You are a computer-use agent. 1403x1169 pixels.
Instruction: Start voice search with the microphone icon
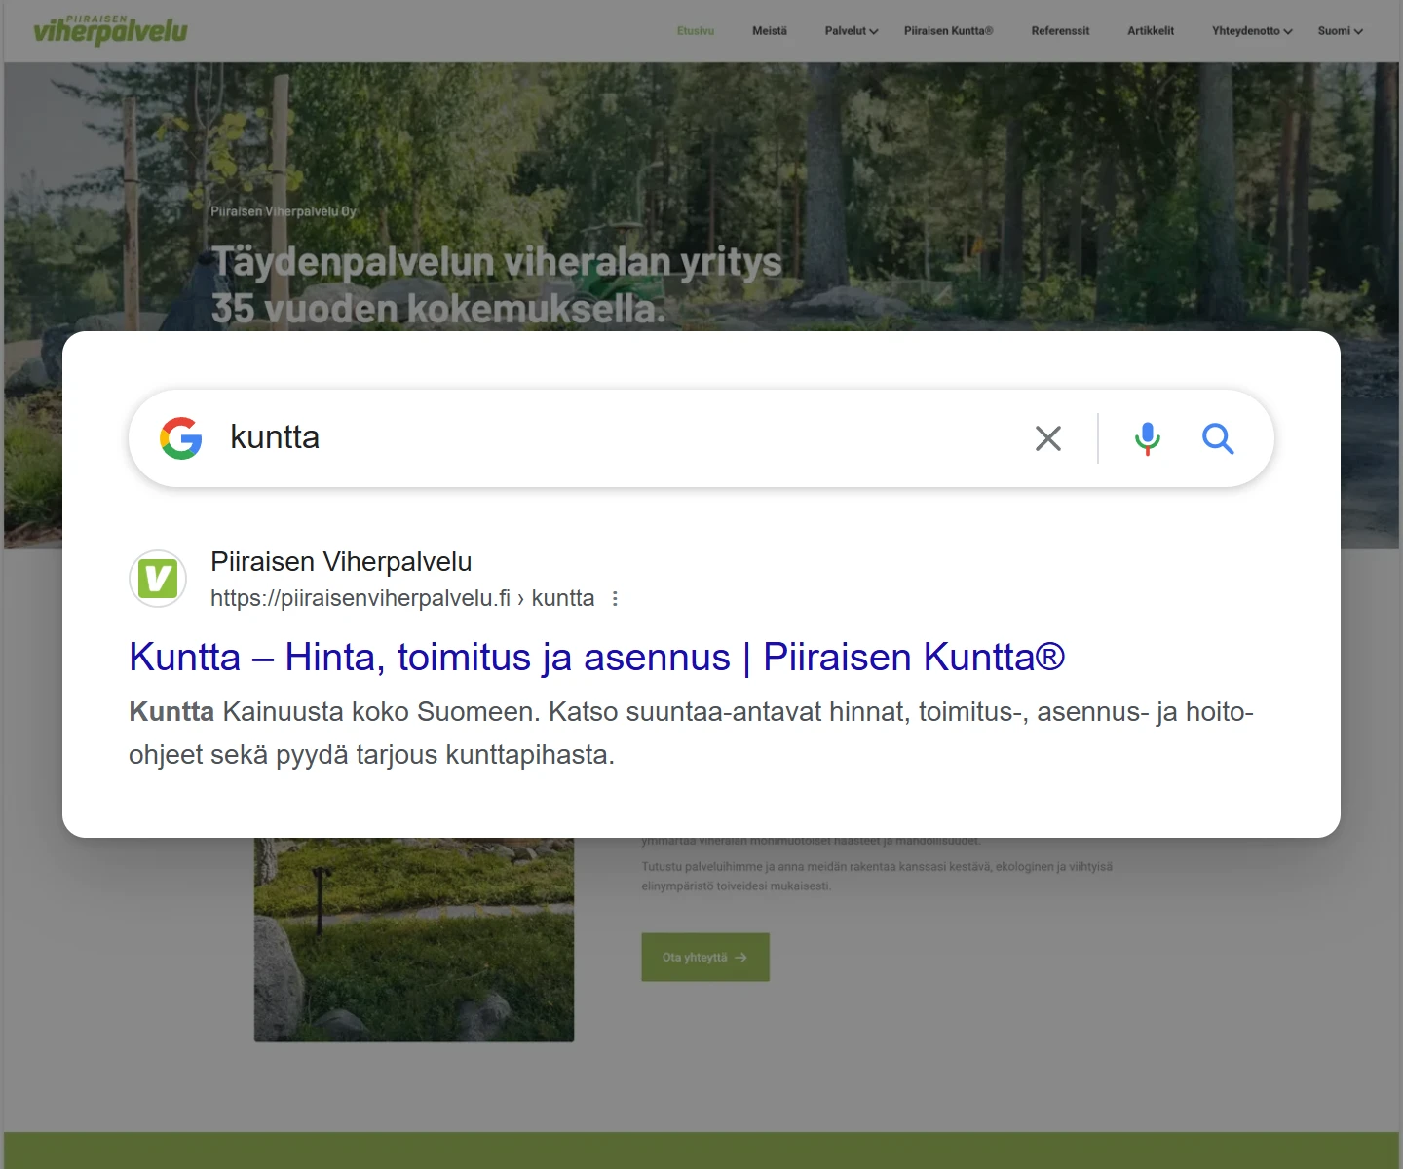(1148, 438)
